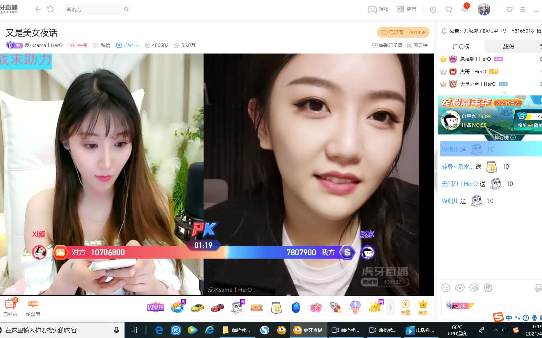This screenshot has height=338, width=542.
Task: Open the 应用 (apps) panel
Action: click(x=407, y=9)
